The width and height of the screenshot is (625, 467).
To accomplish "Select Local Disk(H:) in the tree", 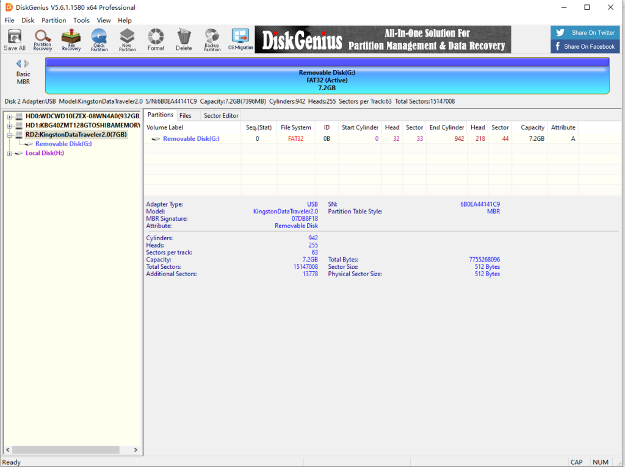I will (x=45, y=153).
